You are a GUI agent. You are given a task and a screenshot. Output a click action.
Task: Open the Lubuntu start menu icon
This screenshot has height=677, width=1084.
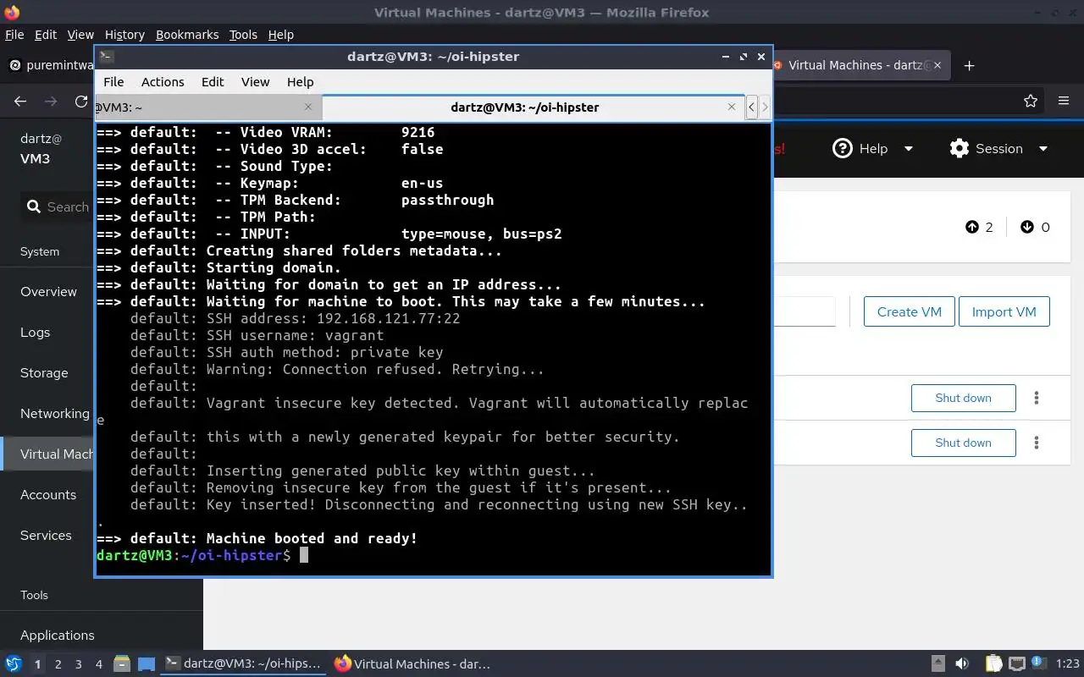pos(13,664)
